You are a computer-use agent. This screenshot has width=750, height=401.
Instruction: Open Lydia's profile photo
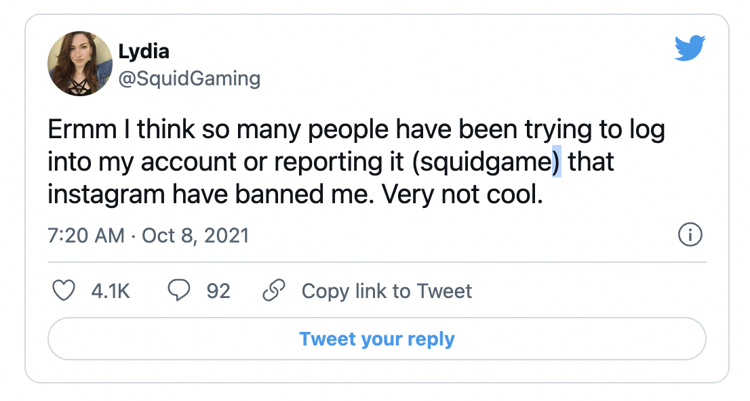[x=79, y=64]
